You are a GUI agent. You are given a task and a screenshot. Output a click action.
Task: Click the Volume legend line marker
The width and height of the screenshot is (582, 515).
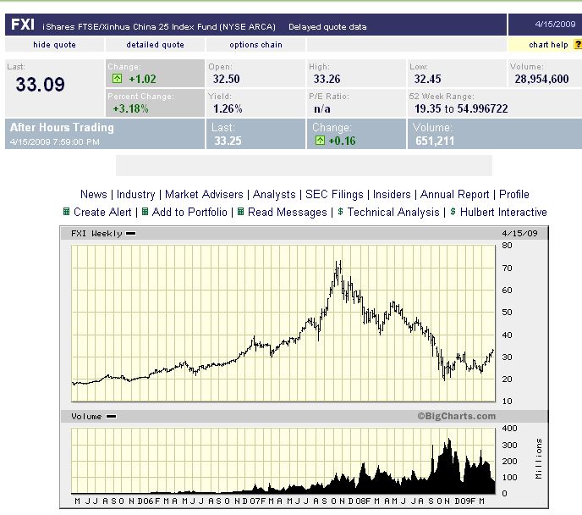click(111, 416)
